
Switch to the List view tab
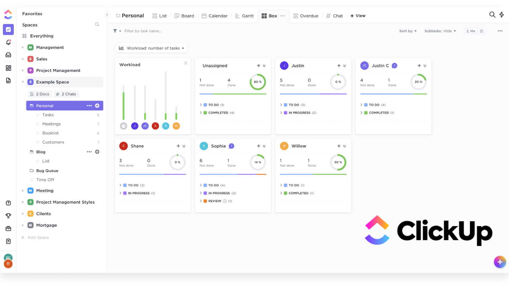point(159,16)
